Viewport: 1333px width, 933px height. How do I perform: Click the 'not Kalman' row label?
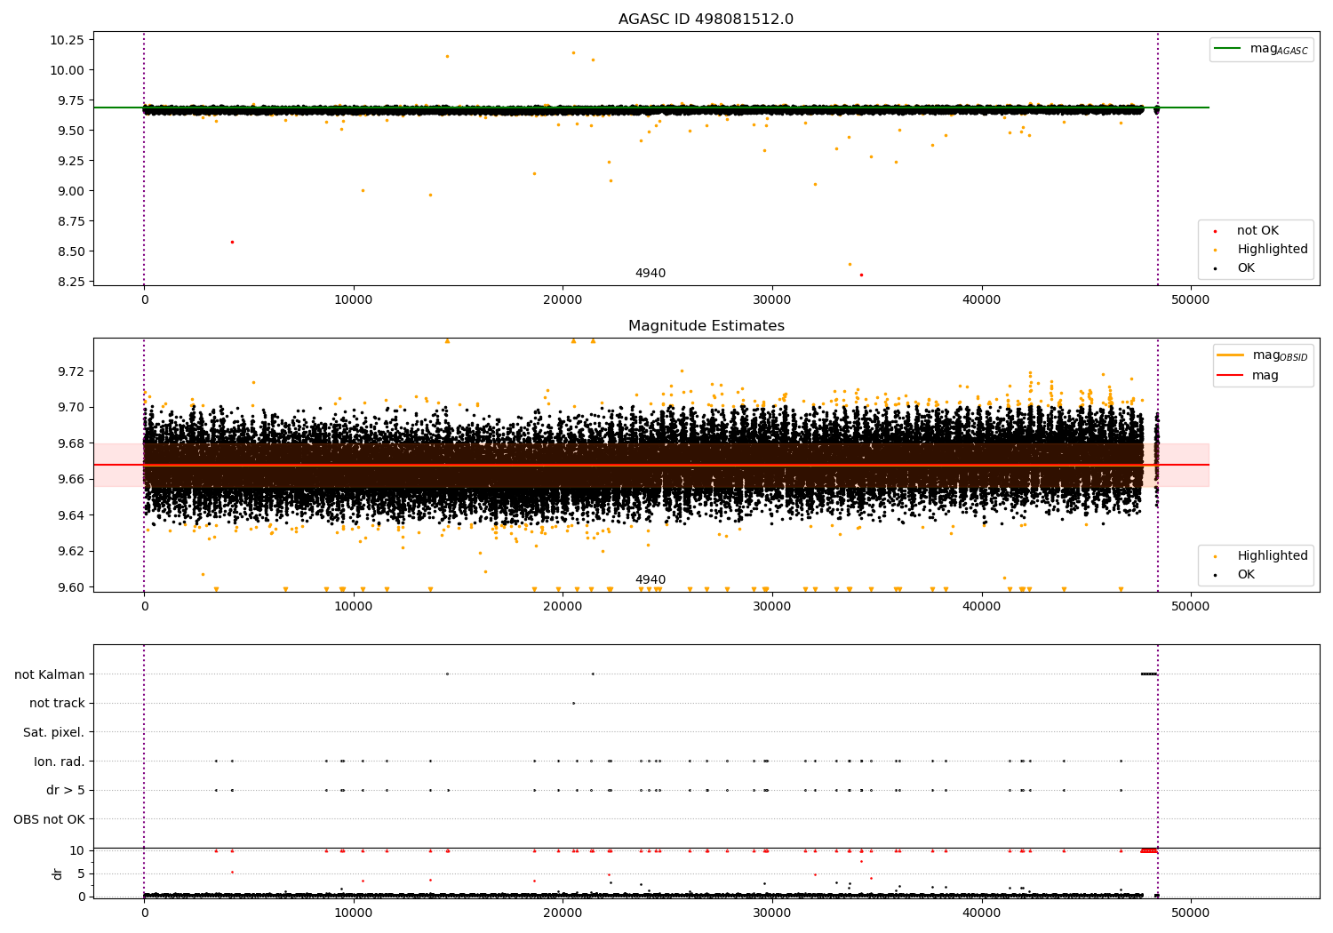50,674
